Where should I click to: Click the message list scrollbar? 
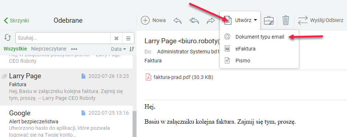coord(134,124)
